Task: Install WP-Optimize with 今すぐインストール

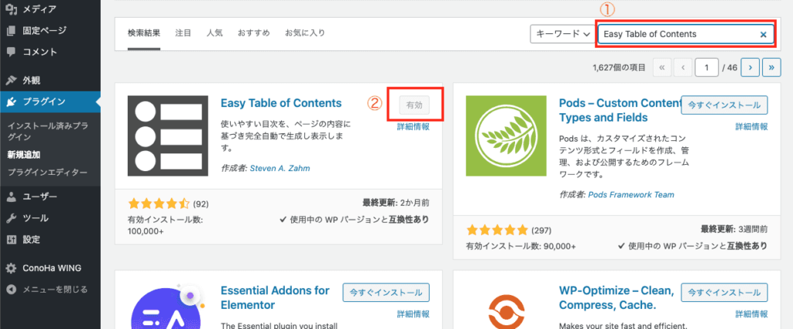Action: (724, 292)
